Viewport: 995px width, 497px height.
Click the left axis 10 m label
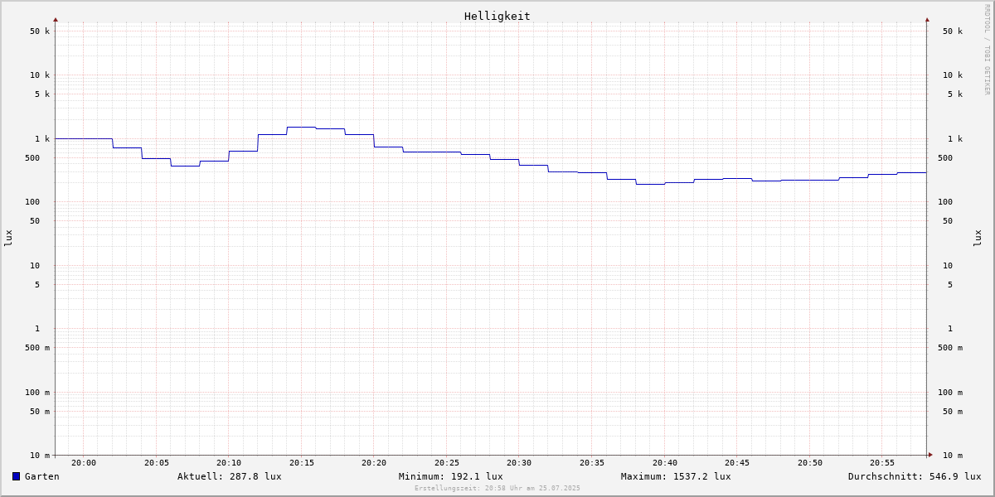(40, 456)
